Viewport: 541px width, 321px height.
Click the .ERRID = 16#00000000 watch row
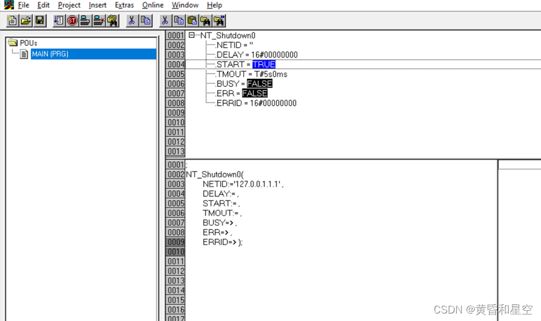(256, 103)
